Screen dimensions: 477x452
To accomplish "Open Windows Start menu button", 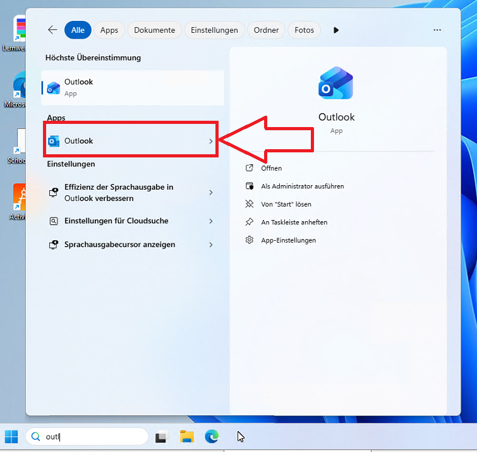I will 11,436.
